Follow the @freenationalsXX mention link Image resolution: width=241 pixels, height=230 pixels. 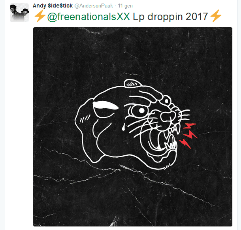[x=88, y=16]
